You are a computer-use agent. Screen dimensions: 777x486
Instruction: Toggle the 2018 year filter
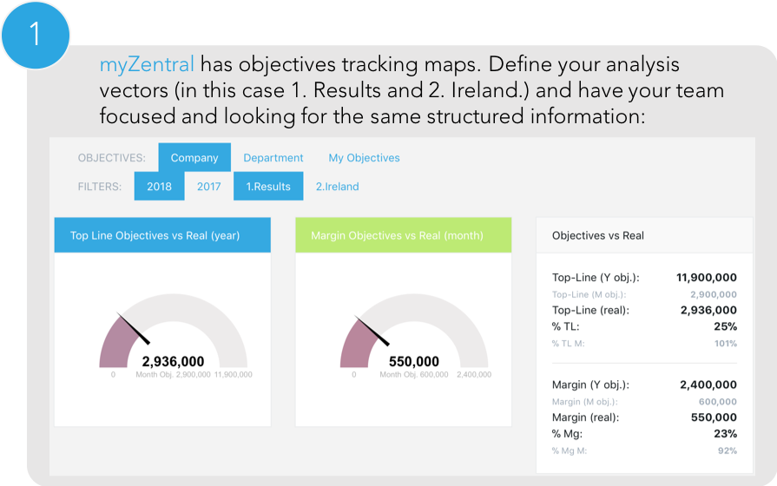(x=159, y=187)
